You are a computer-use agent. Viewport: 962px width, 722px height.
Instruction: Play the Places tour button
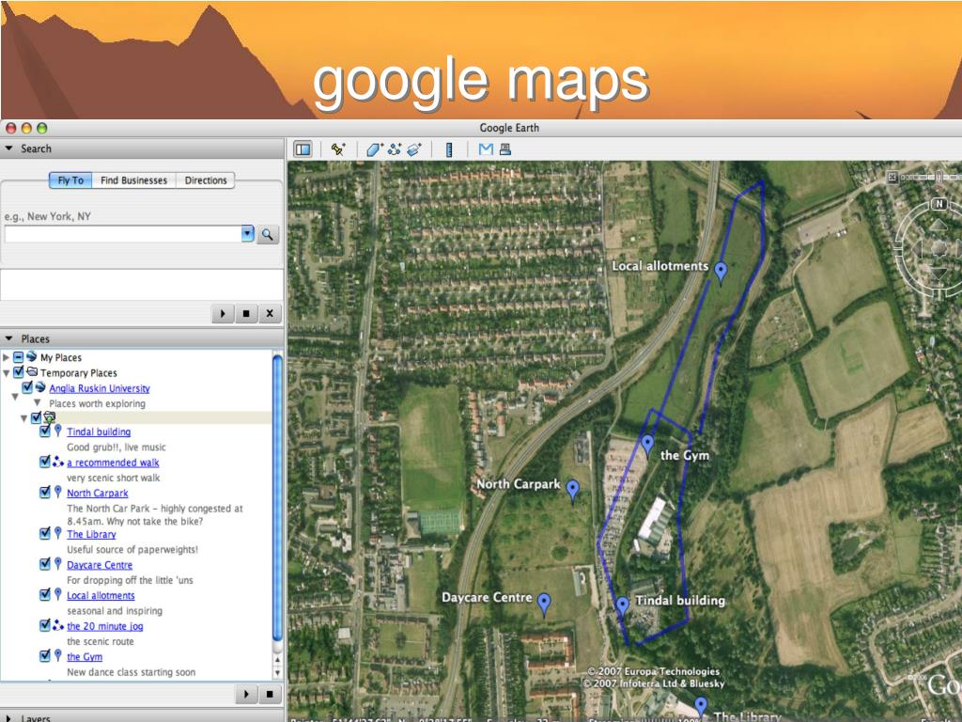pyautogui.click(x=246, y=694)
